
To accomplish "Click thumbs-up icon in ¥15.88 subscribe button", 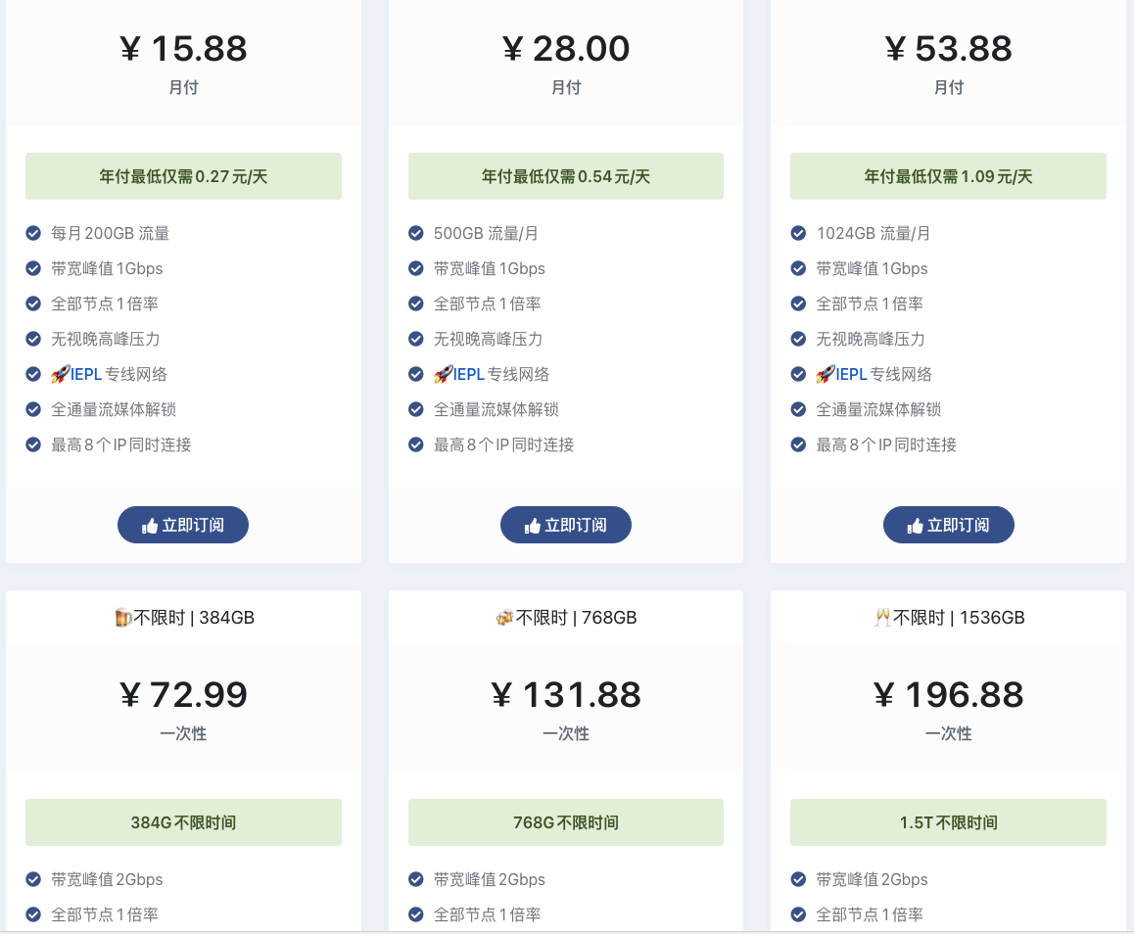I will [x=150, y=526].
